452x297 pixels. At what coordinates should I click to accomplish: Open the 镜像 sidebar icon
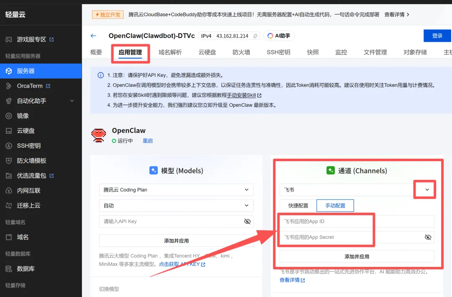tap(9, 116)
